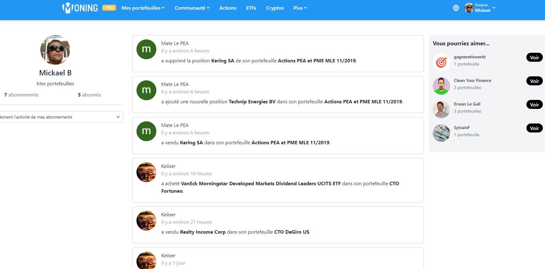545x269 pixels.
Task: Open Kering SA in the 'a vendu' post
Action: click(191, 142)
